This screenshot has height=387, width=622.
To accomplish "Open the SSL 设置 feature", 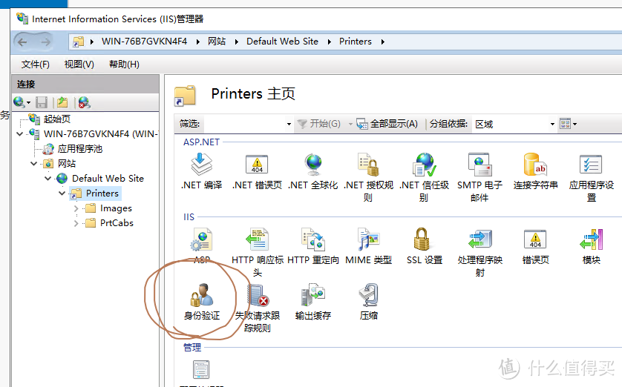I will (424, 246).
